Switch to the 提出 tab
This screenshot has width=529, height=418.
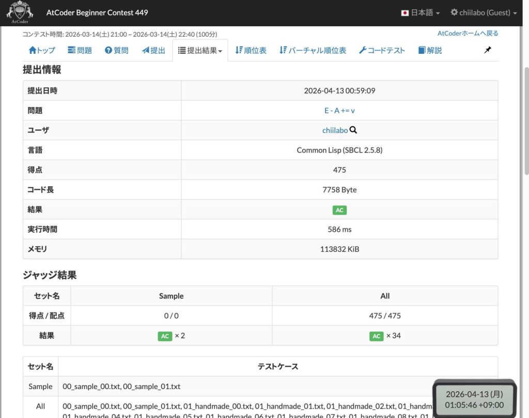(153, 50)
